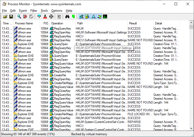Open the Tools menu
Screen dimensions: 194x137
pos(44,11)
